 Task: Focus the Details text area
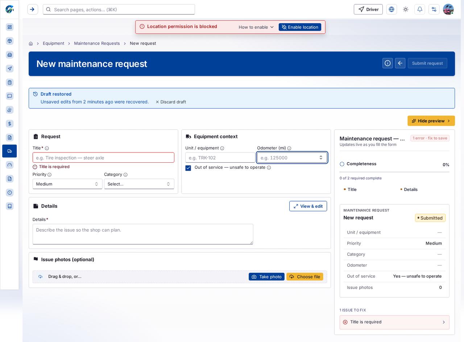click(143, 234)
